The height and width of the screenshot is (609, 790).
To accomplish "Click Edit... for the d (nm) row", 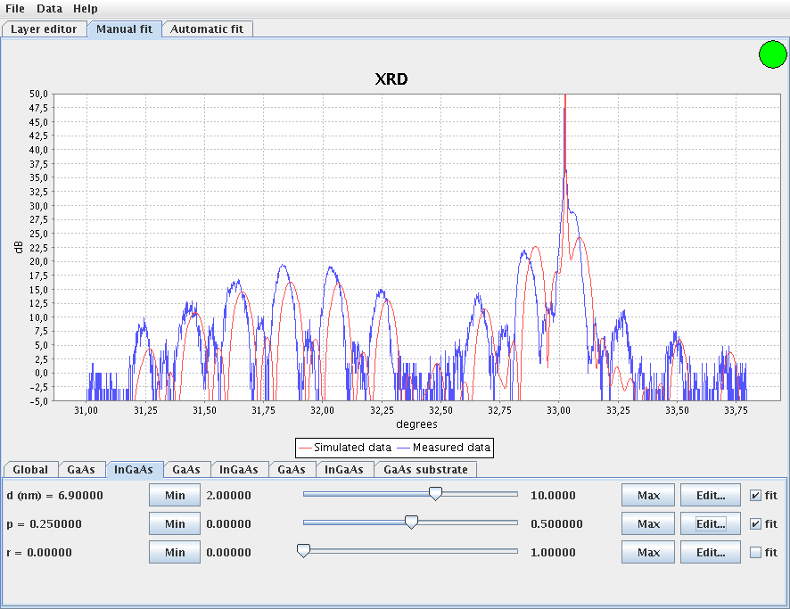I will pyautogui.click(x=710, y=496).
